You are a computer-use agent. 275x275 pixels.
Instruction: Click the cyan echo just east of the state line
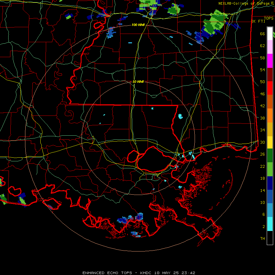[x=180, y=116]
